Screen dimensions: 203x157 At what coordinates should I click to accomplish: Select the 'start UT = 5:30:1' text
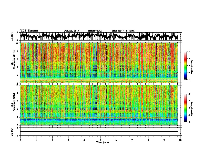tap(124, 31)
